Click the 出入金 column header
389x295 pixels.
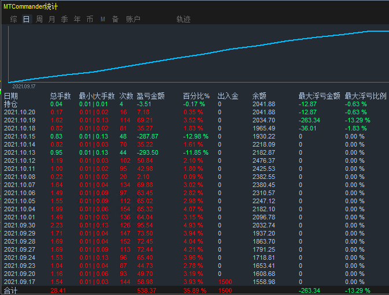click(x=228, y=96)
